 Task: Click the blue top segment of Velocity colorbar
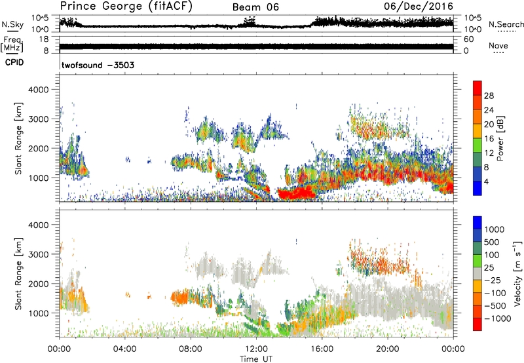(477, 223)
